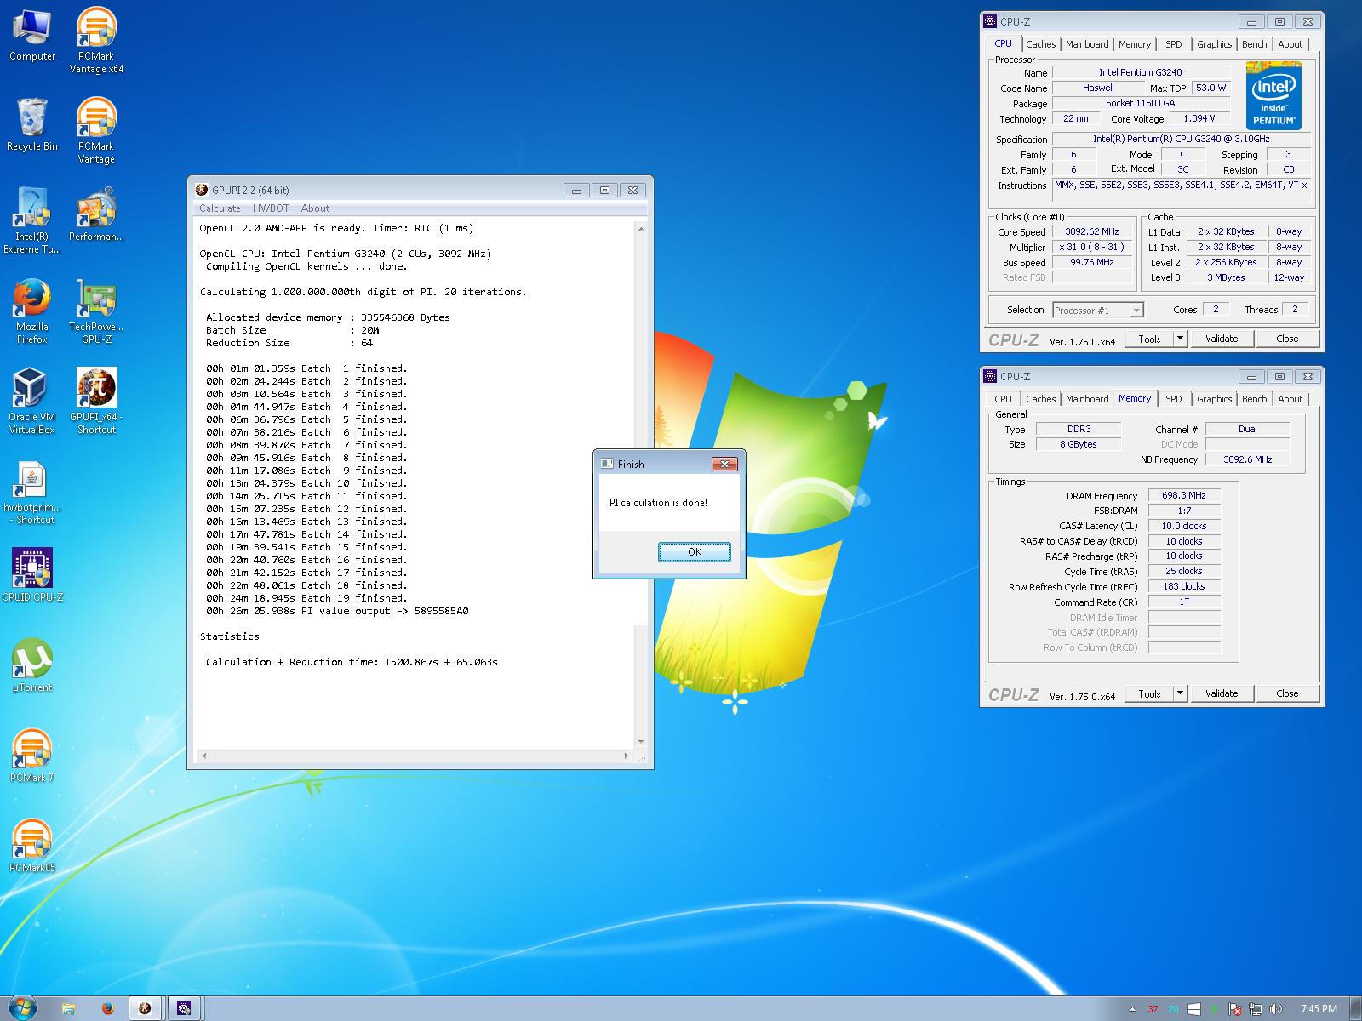Close the Finish dialog
This screenshot has width=1362, height=1021.
pos(724,464)
